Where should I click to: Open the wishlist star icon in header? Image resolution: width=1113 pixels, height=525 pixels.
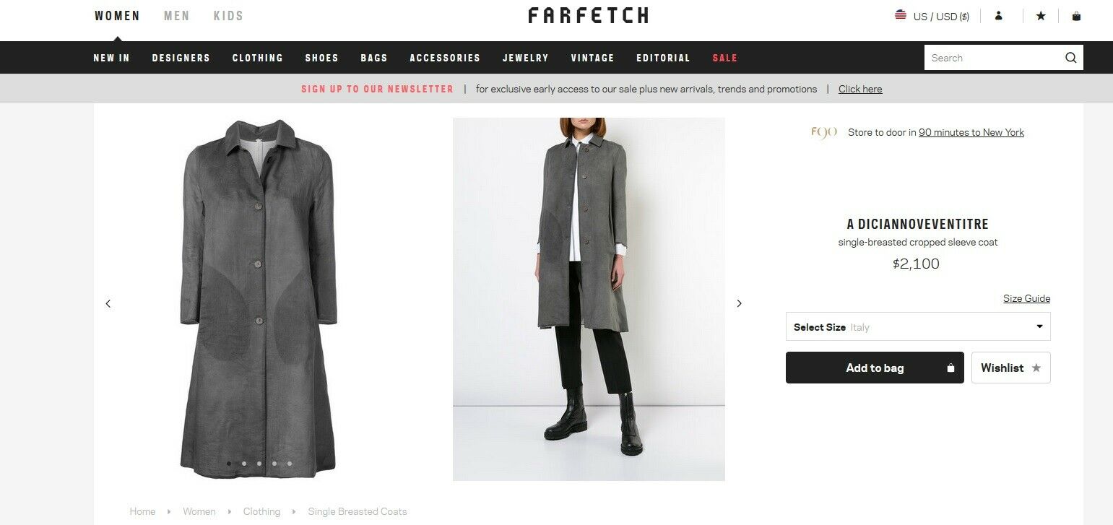1041,16
